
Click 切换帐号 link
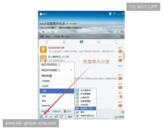pos(56,111)
